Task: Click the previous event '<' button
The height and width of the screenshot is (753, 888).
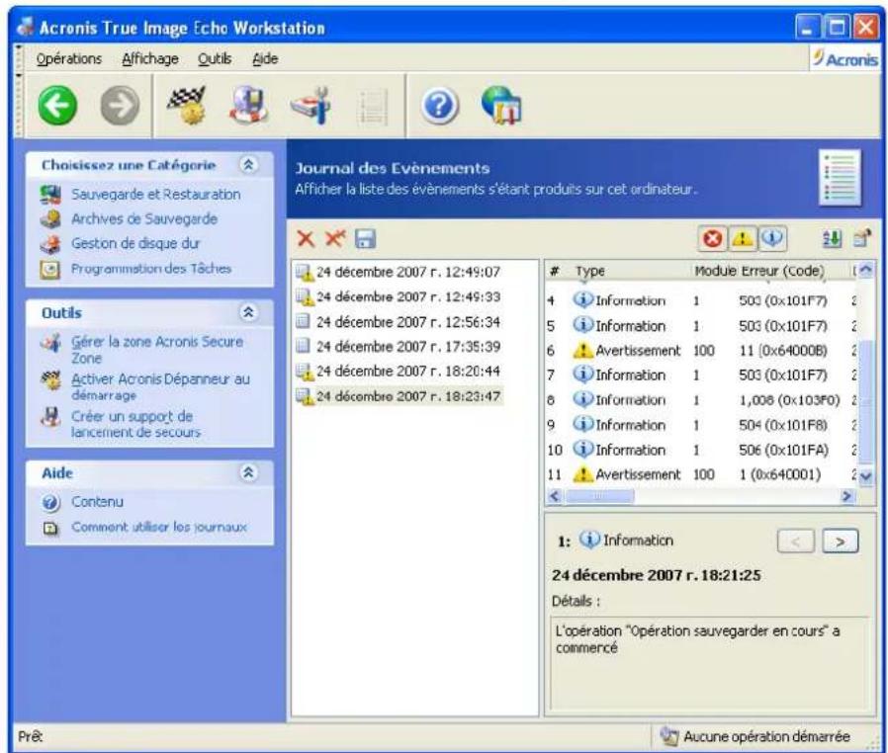Action: point(796,542)
